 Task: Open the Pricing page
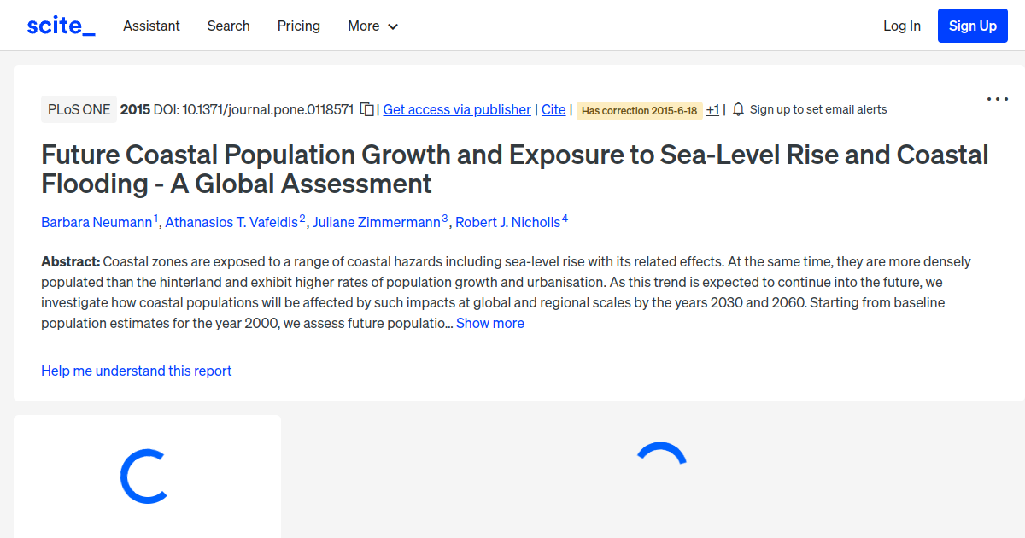tap(298, 26)
